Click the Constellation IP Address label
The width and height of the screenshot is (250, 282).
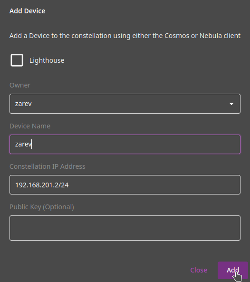(x=47, y=166)
